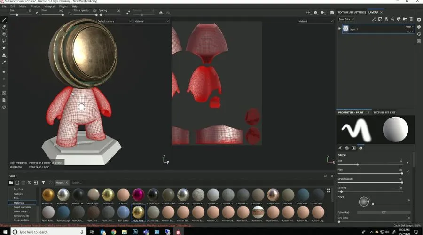Image resolution: width=423 pixels, height=235 pixels.
Task: Open History panel in right dock
Action: pos(419,34)
